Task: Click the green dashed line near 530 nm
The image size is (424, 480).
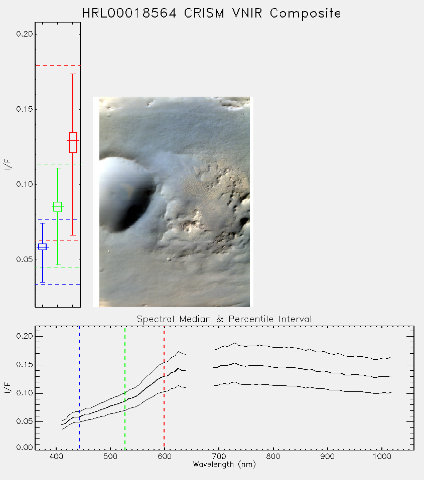Action: tap(125, 388)
